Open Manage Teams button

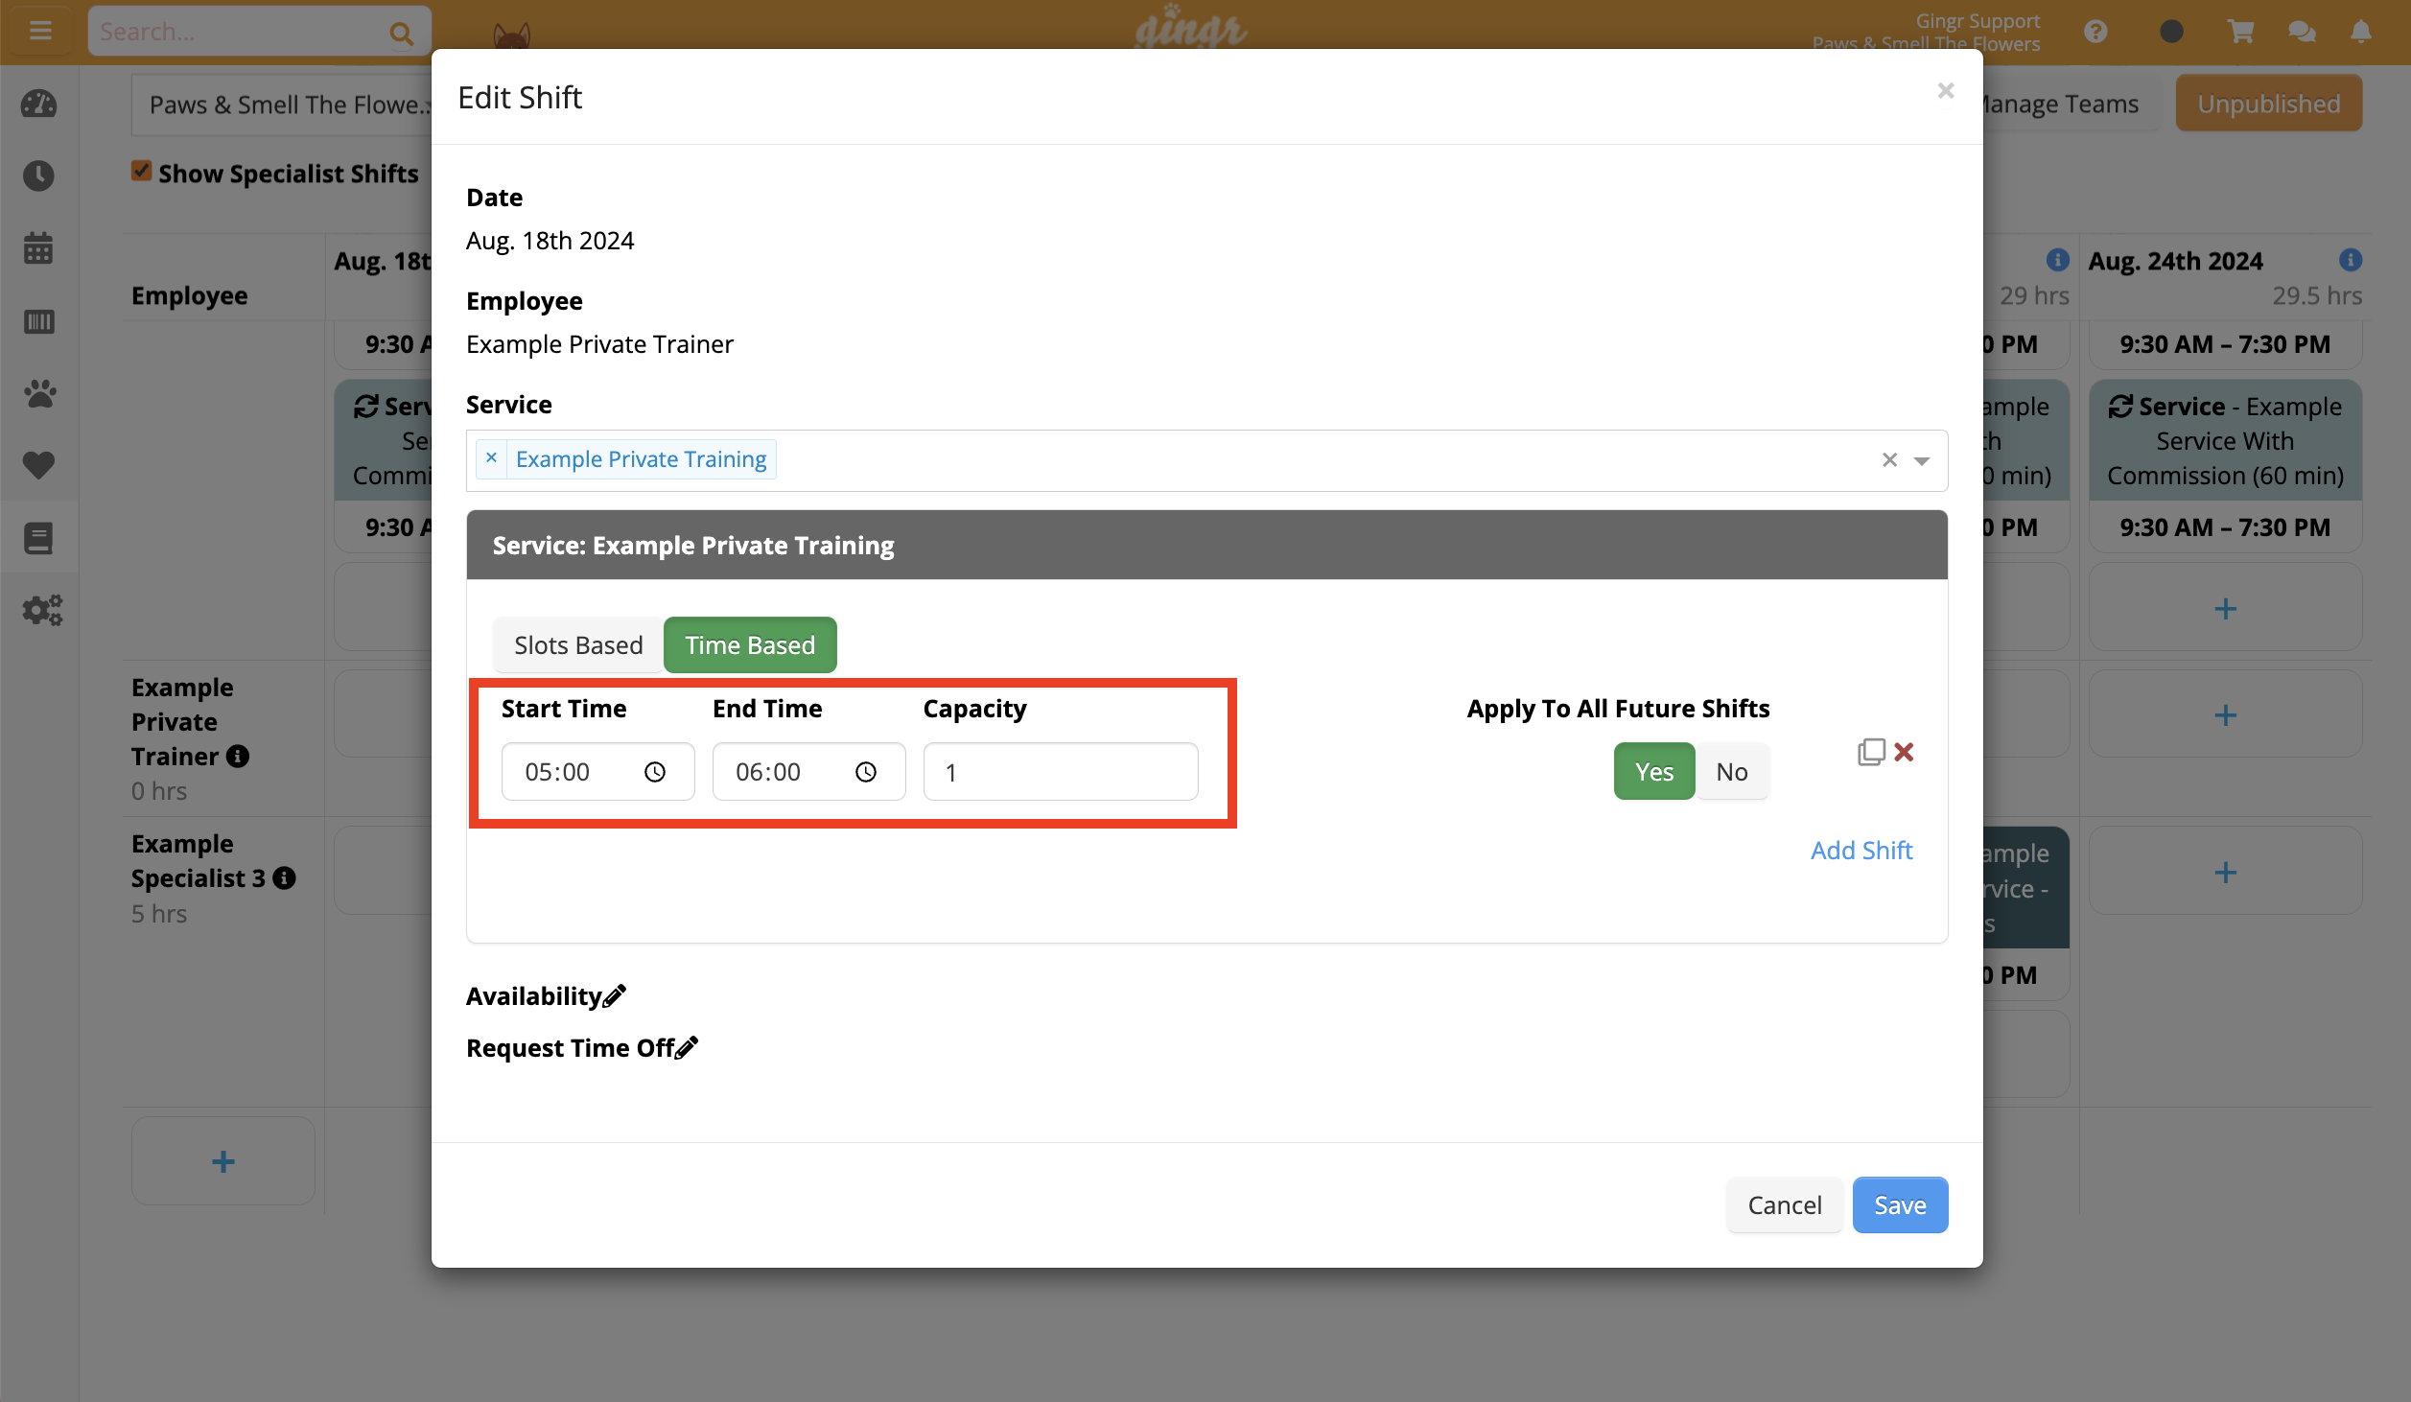[2062, 104]
